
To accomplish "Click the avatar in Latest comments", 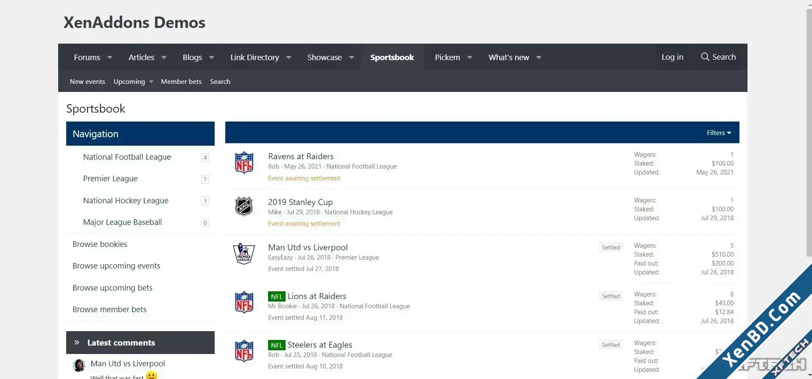I will coord(79,365).
